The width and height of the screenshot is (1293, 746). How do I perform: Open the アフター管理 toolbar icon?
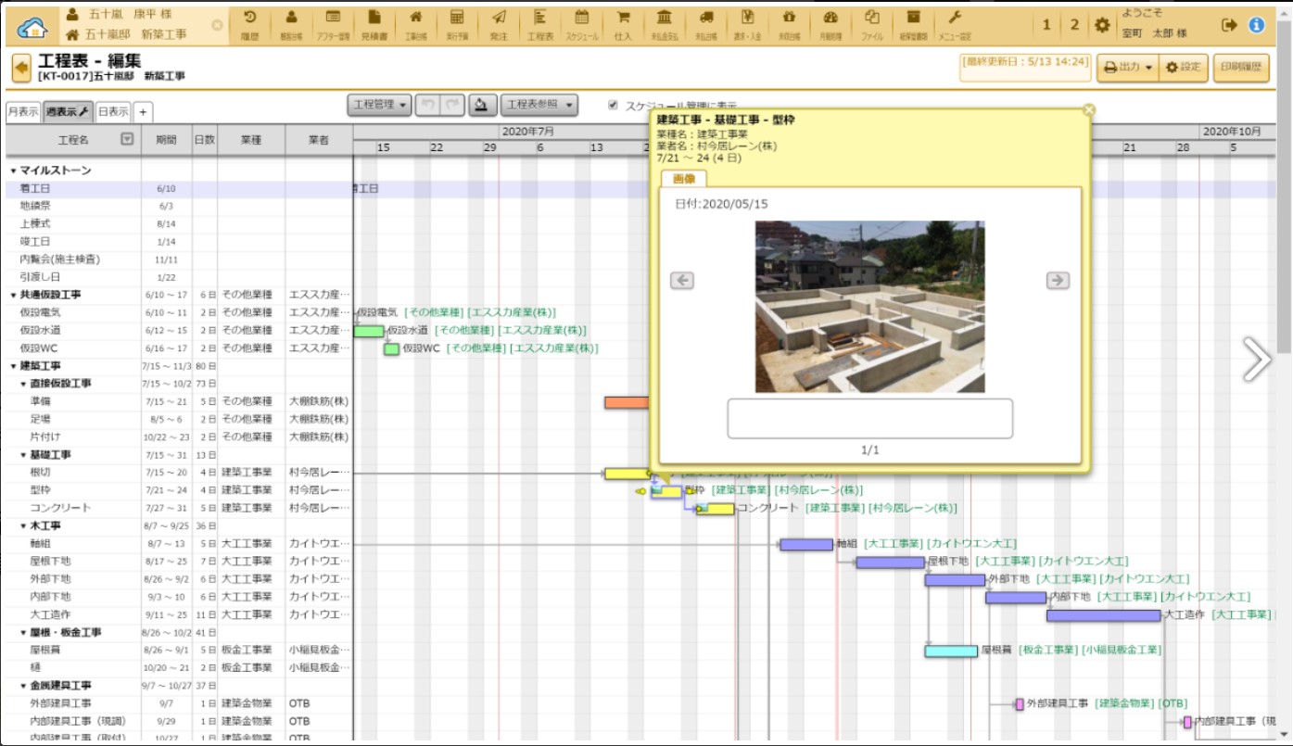pos(333,24)
